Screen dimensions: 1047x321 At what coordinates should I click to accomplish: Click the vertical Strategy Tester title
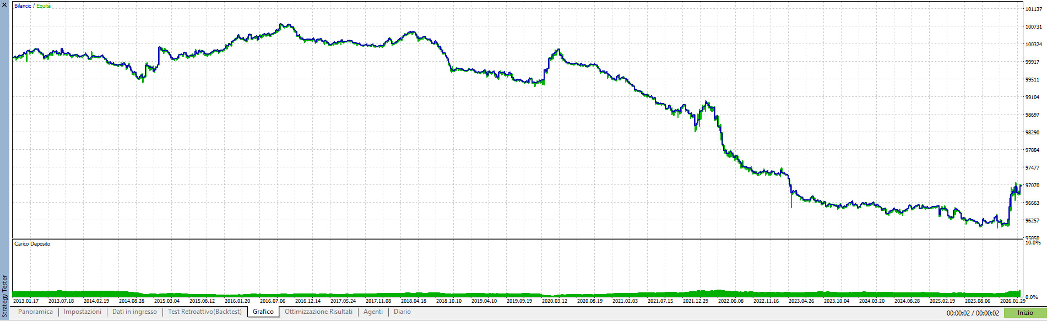click(5, 296)
